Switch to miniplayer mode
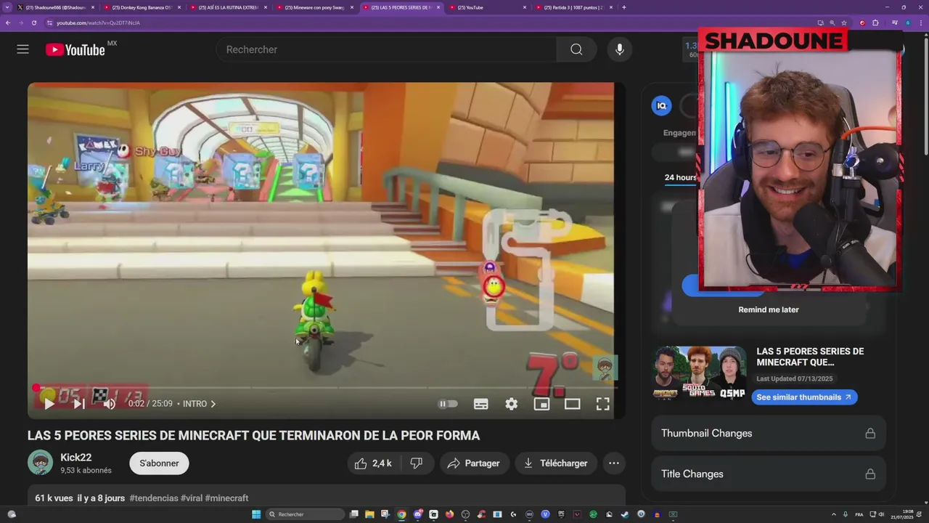Screen dimensions: 929x523 541,404
